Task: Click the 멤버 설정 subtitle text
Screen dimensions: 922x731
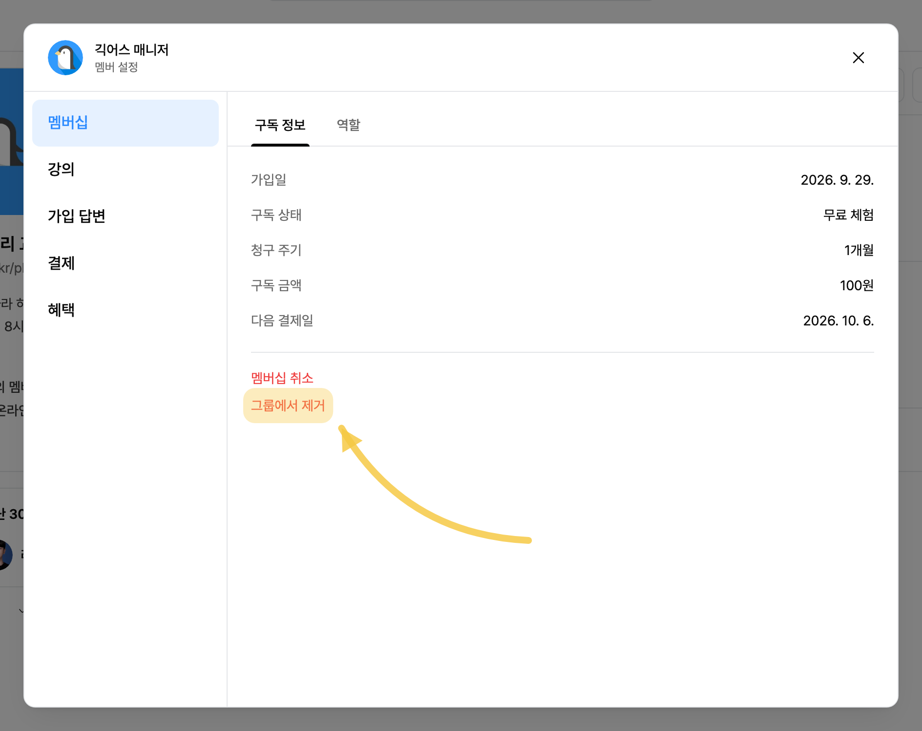Action: (x=116, y=67)
